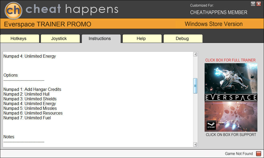Image resolution: width=264 pixels, height=158 pixels.
Task: Click the scrollbar track below the thumb
Action: point(195,118)
